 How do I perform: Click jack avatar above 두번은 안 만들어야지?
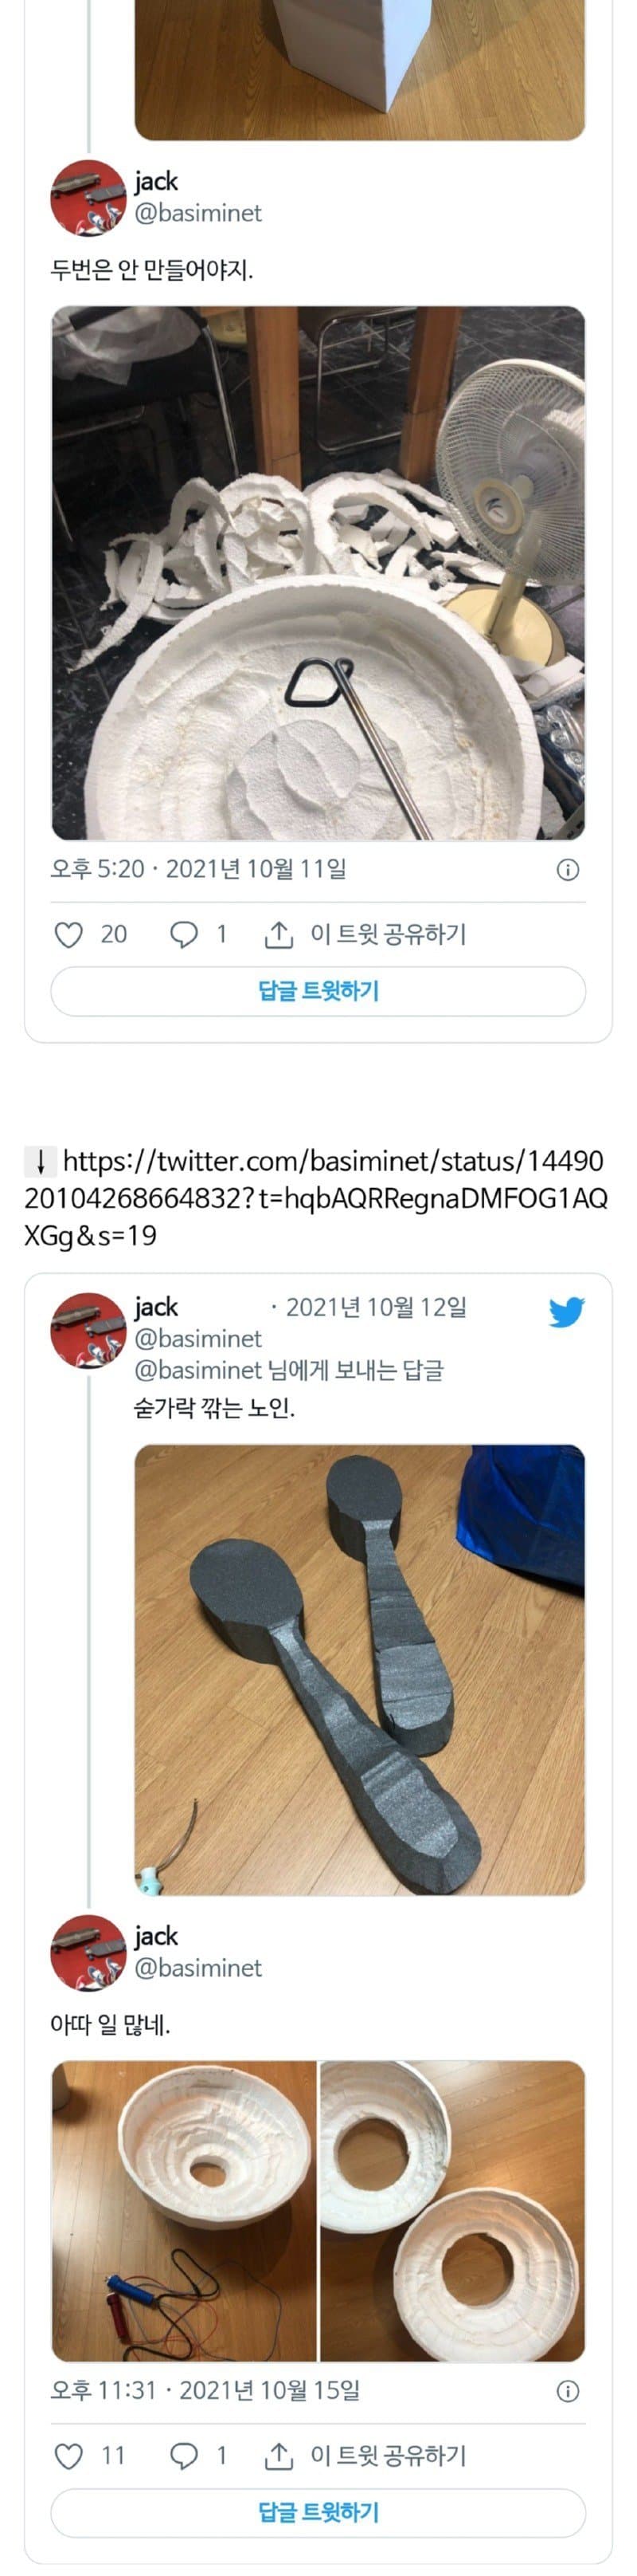[x=88, y=198]
